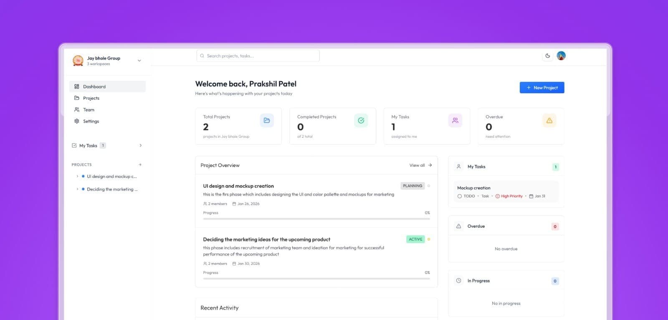This screenshot has width=668, height=320.
Task: Expand the Deciding the marketing project
Action: [77, 189]
